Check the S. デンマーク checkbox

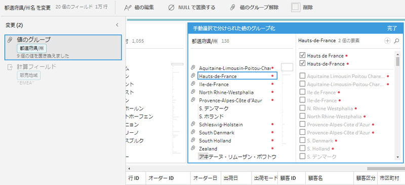(x=302, y=156)
